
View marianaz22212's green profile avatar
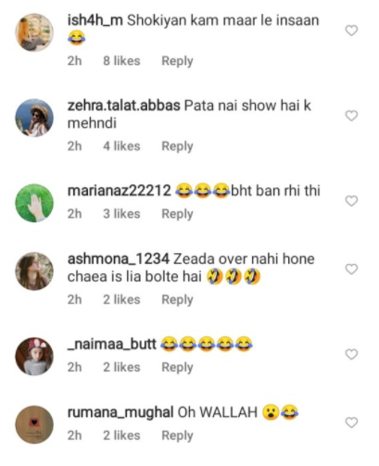click(34, 203)
